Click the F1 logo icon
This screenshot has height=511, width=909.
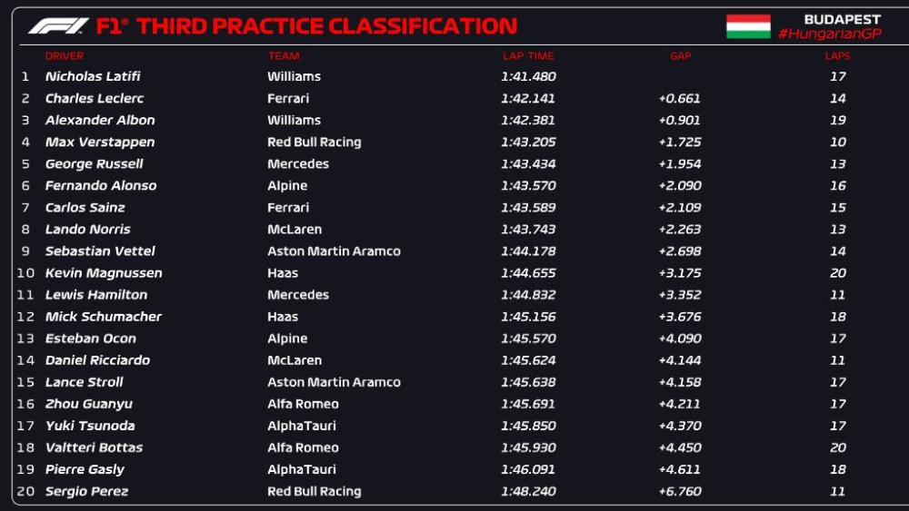pos(58,26)
